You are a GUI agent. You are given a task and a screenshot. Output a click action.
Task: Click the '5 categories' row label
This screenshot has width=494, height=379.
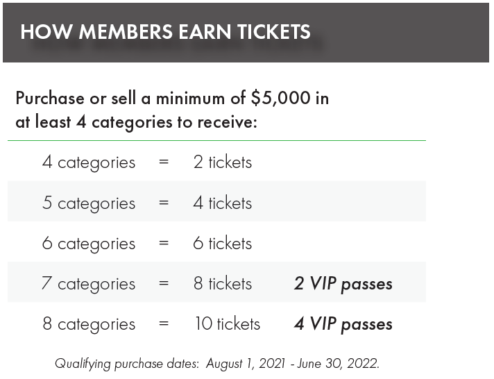click(89, 203)
